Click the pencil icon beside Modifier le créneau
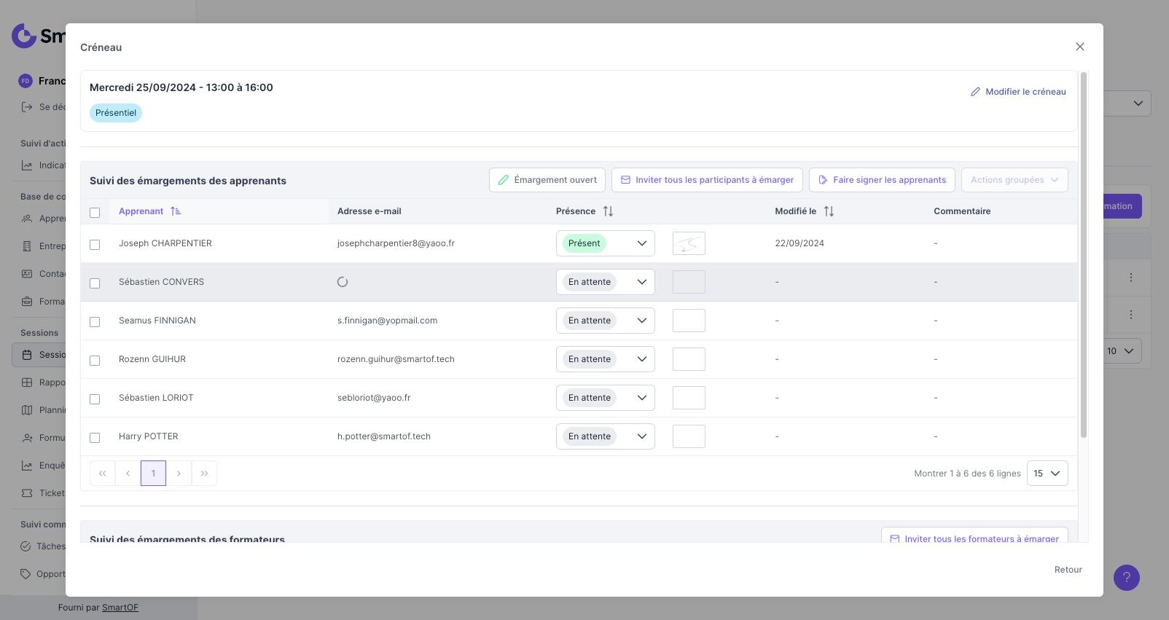 (975, 92)
